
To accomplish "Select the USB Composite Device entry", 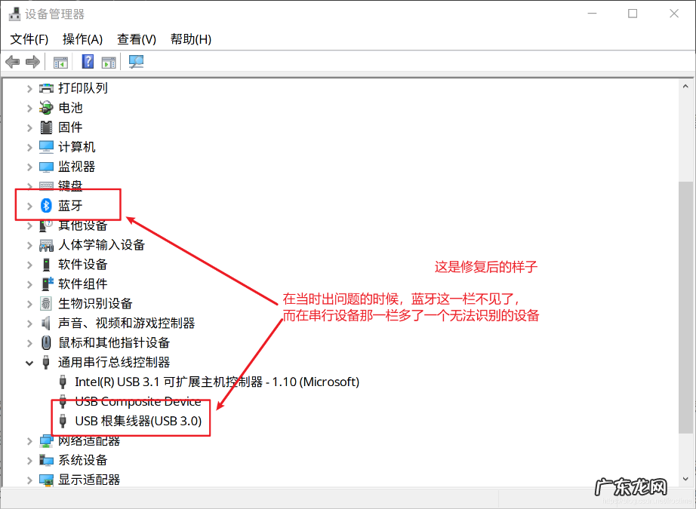I will 134,401.
